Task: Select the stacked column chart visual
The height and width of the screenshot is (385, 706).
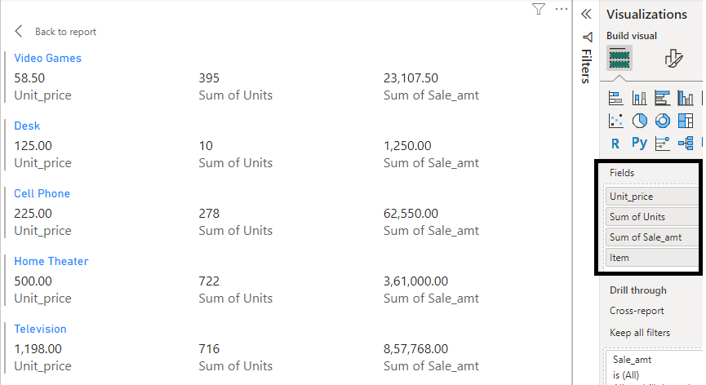Action: click(639, 99)
